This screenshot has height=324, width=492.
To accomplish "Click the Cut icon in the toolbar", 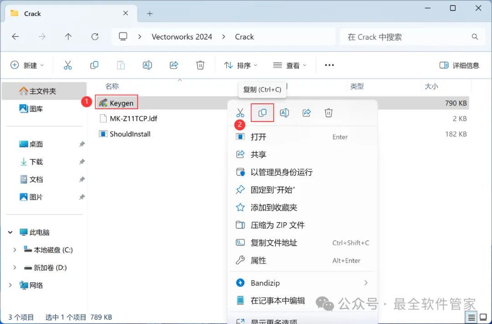I will 68,65.
